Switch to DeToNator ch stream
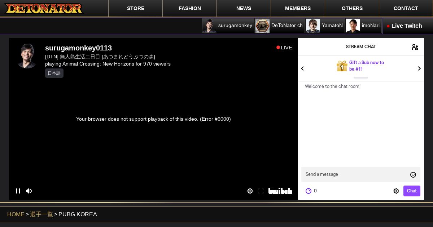433x227 pixels. [280, 26]
